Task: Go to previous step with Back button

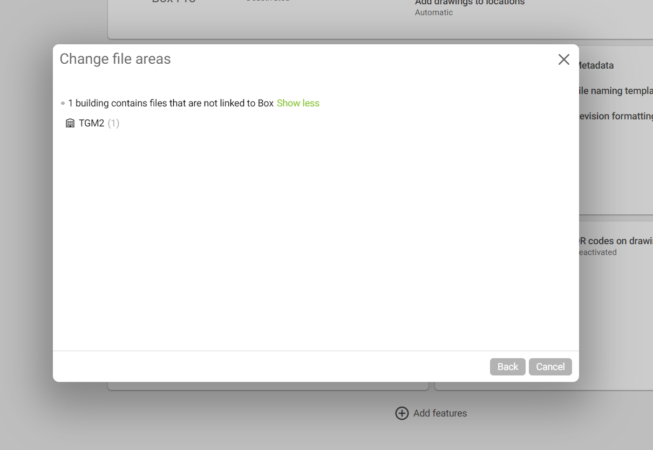Action: click(x=508, y=367)
